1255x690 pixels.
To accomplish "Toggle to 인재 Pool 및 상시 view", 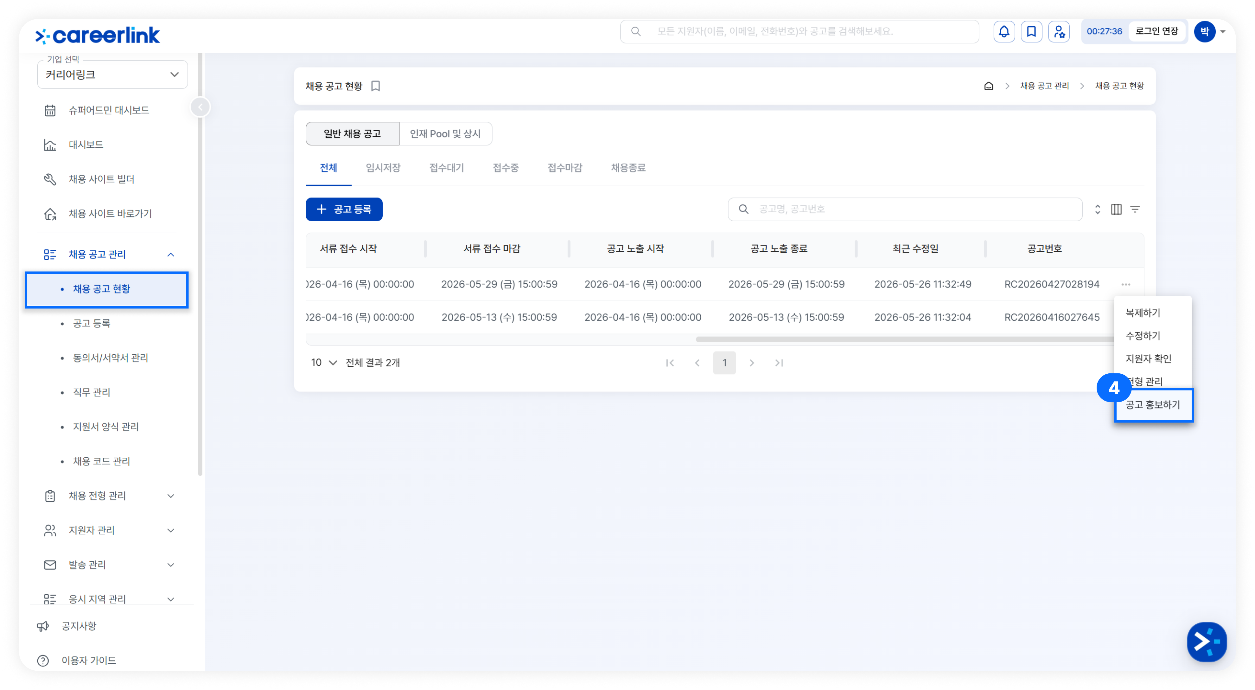I will click(445, 134).
